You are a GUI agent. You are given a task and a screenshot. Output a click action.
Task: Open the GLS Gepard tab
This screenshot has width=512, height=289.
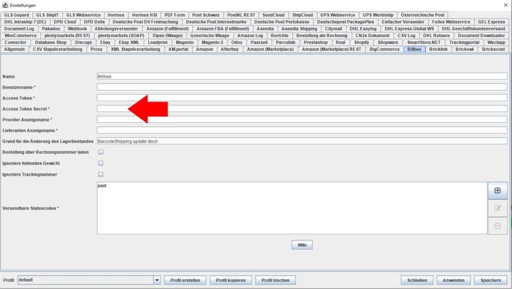(16, 15)
